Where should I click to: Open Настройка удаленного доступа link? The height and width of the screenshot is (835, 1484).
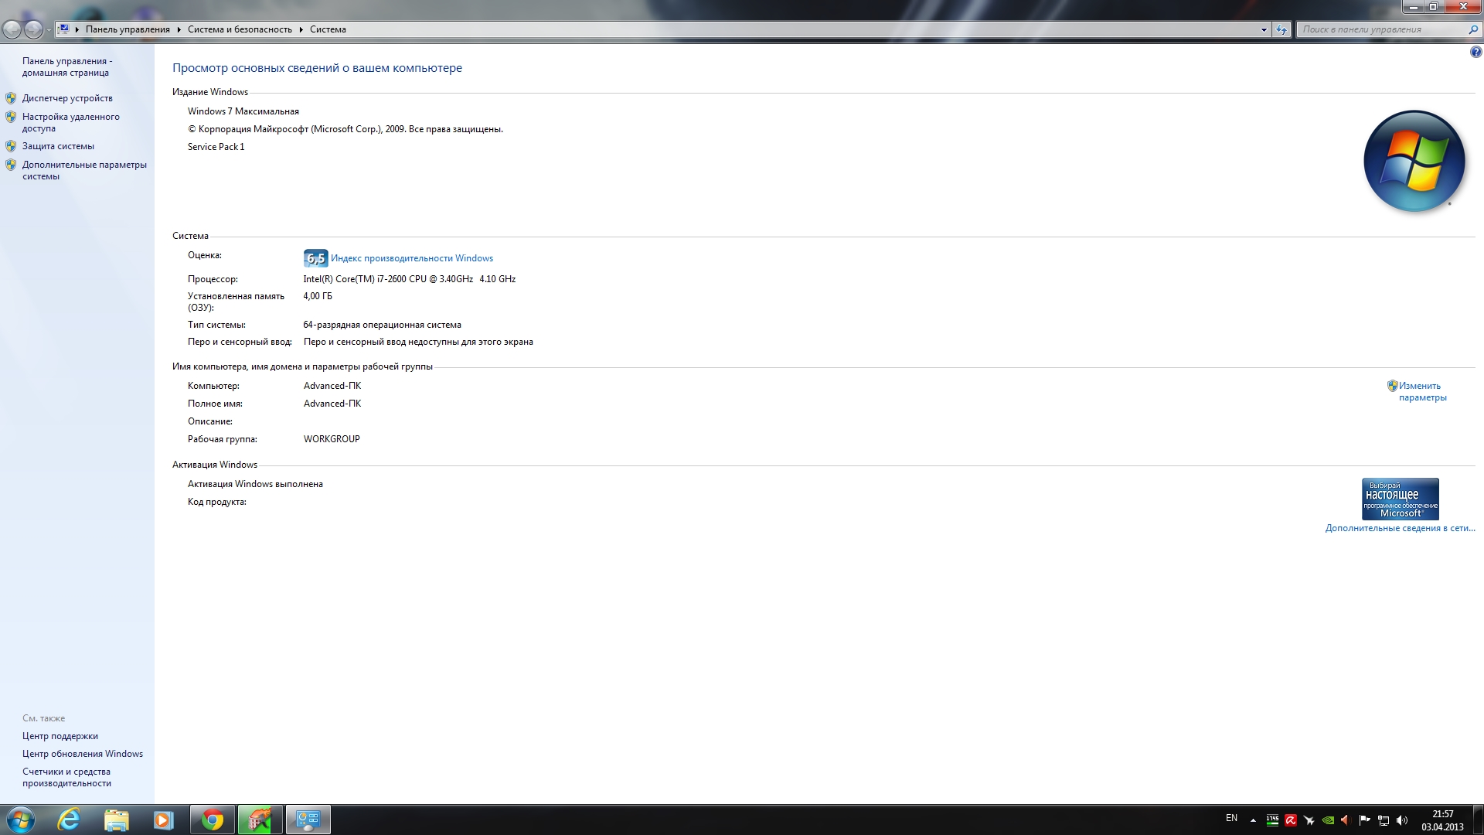pyautogui.click(x=70, y=122)
